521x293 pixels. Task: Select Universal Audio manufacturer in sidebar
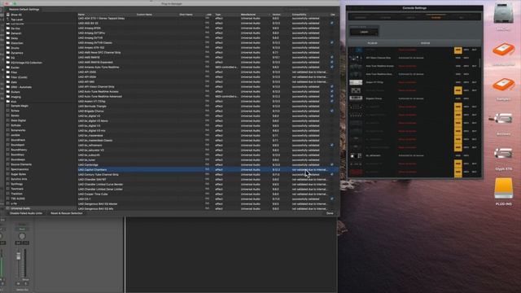click(x=20, y=208)
